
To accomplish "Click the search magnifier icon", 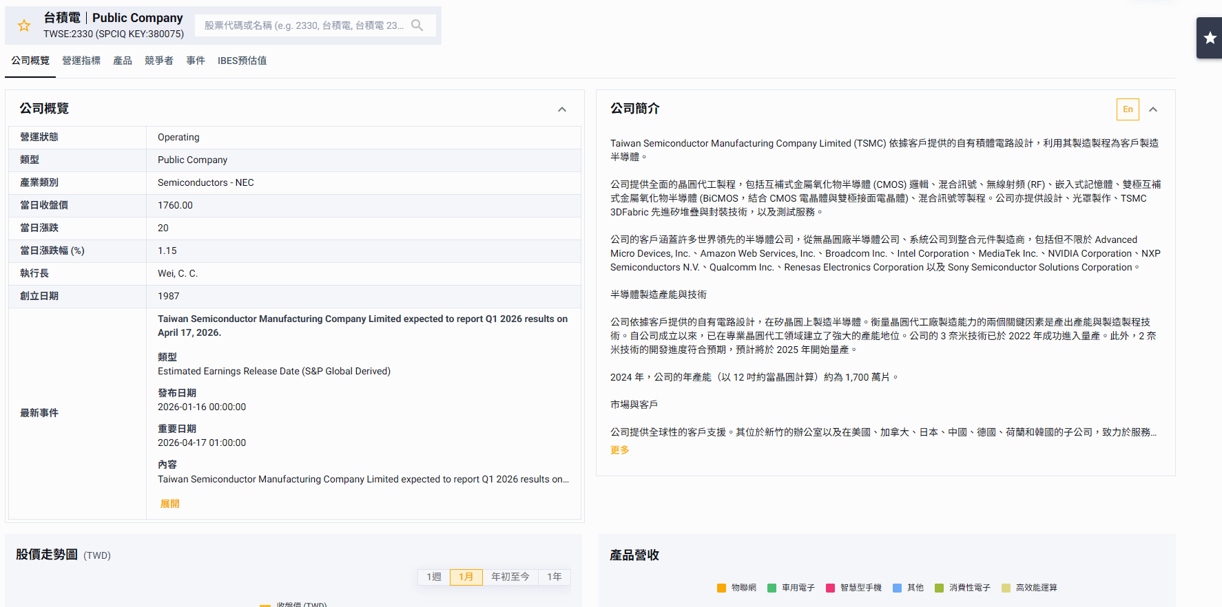I will 417,25.
